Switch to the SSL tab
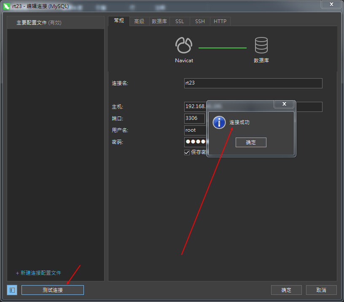 [x=180, y=21]
